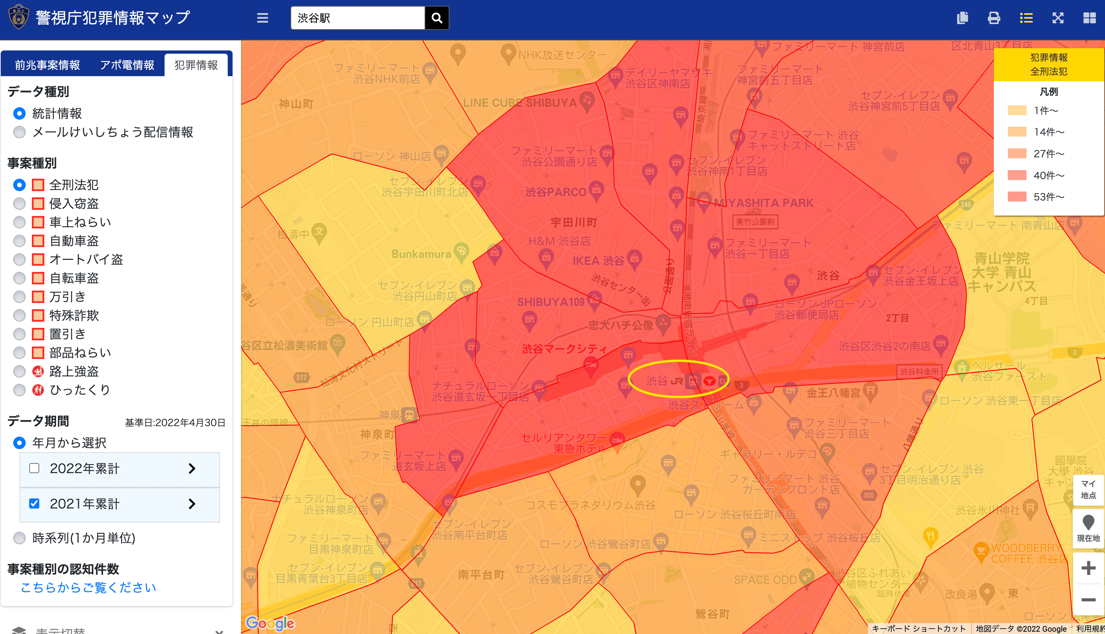1105x634 pixels.
Task: Check the 2022年累計 checkbox
Action: click(x=34, y=469)
